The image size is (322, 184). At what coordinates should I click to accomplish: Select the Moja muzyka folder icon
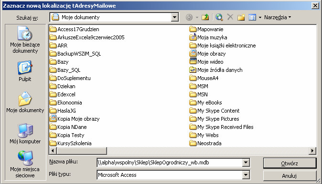click(x=193, y=37)
